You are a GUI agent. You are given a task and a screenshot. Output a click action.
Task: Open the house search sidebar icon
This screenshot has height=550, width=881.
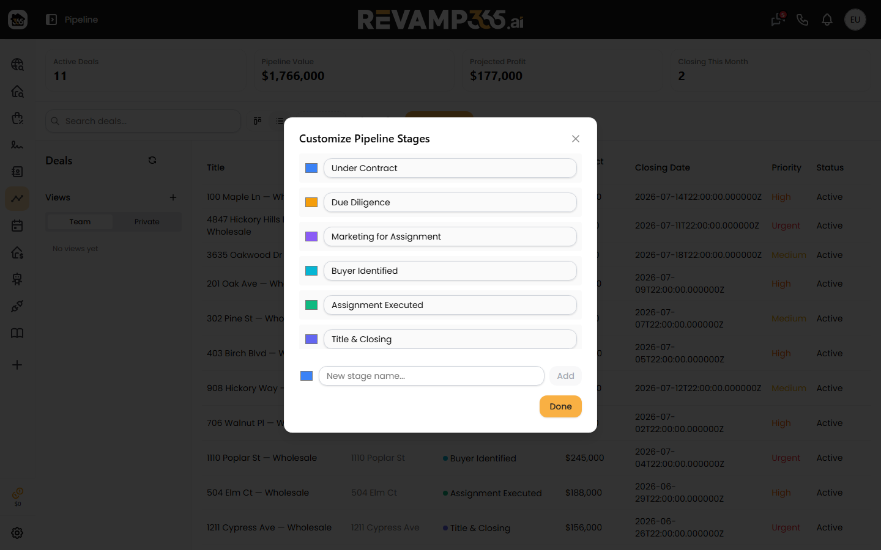pos(17,91)
